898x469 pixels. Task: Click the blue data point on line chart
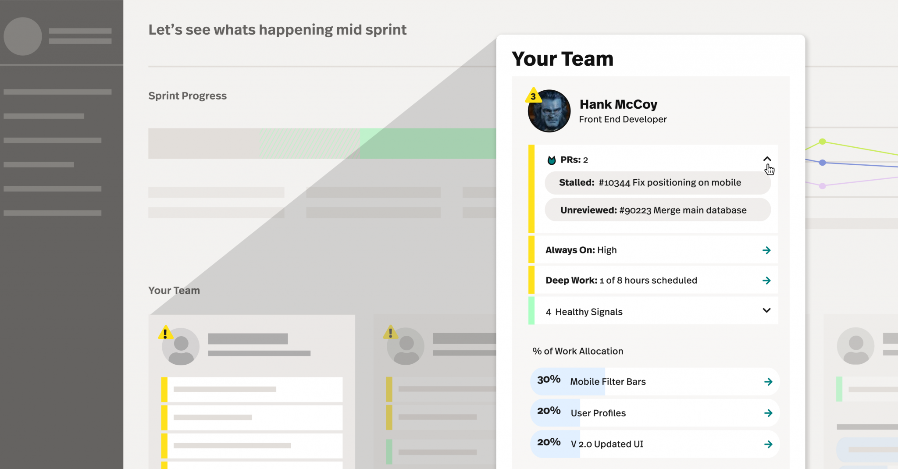(823, 163)
